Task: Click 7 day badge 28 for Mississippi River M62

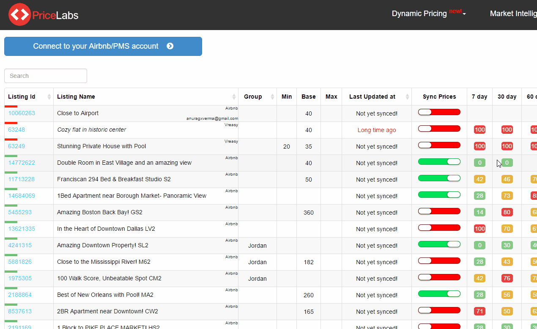Action: point(479,262)
